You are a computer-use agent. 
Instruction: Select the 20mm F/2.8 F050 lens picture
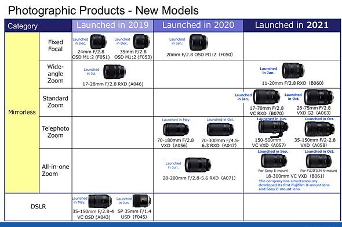(x=198, y=42)
